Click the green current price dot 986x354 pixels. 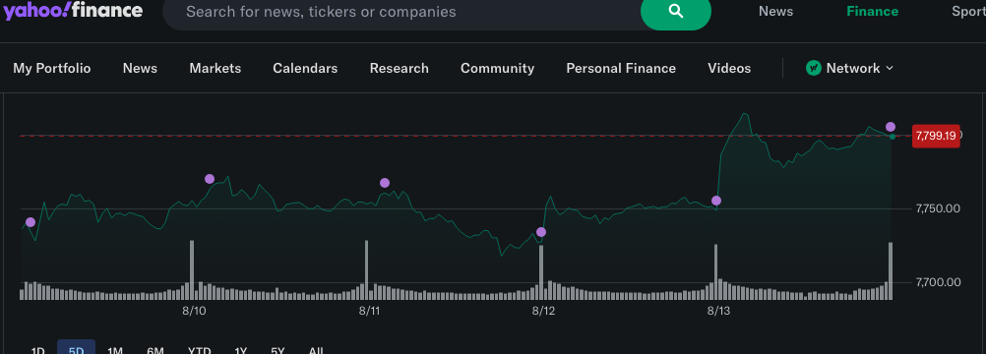pyautogui.click(x=892, y=137)
